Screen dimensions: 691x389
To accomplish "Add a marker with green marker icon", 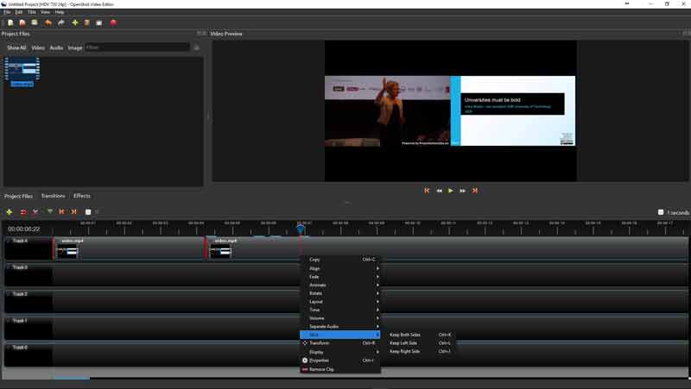I will (50, 211).
